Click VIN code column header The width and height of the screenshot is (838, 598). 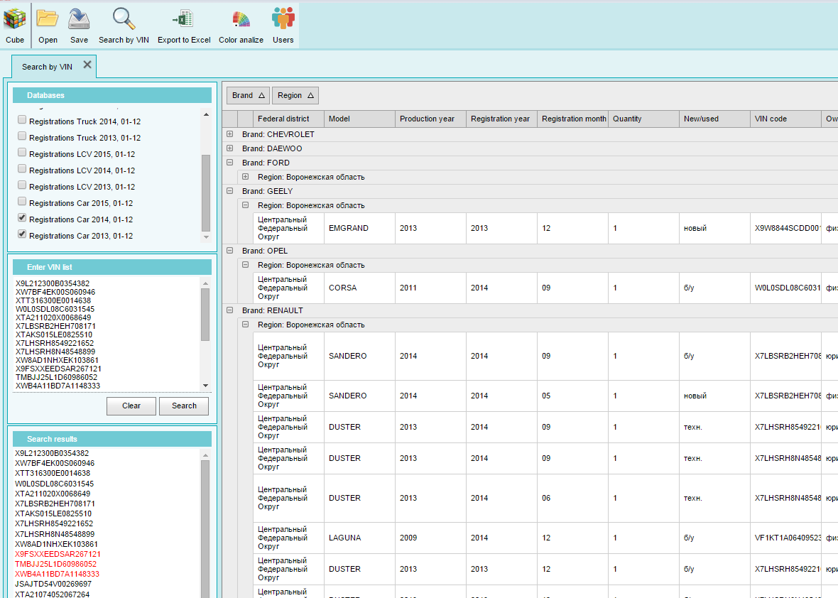click(785, 119)
